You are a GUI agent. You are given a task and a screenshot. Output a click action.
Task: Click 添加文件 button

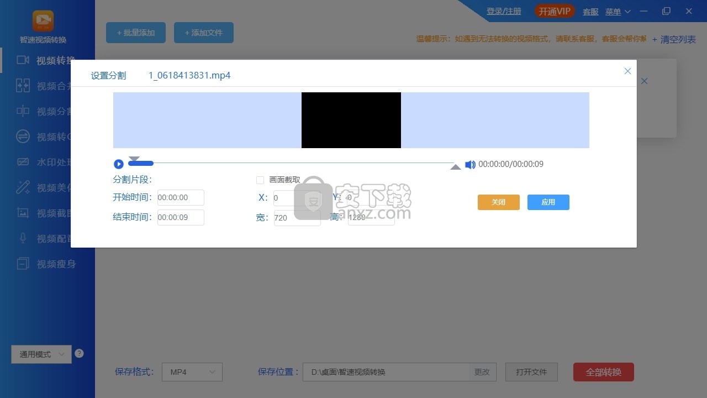(x=204, y=33)
